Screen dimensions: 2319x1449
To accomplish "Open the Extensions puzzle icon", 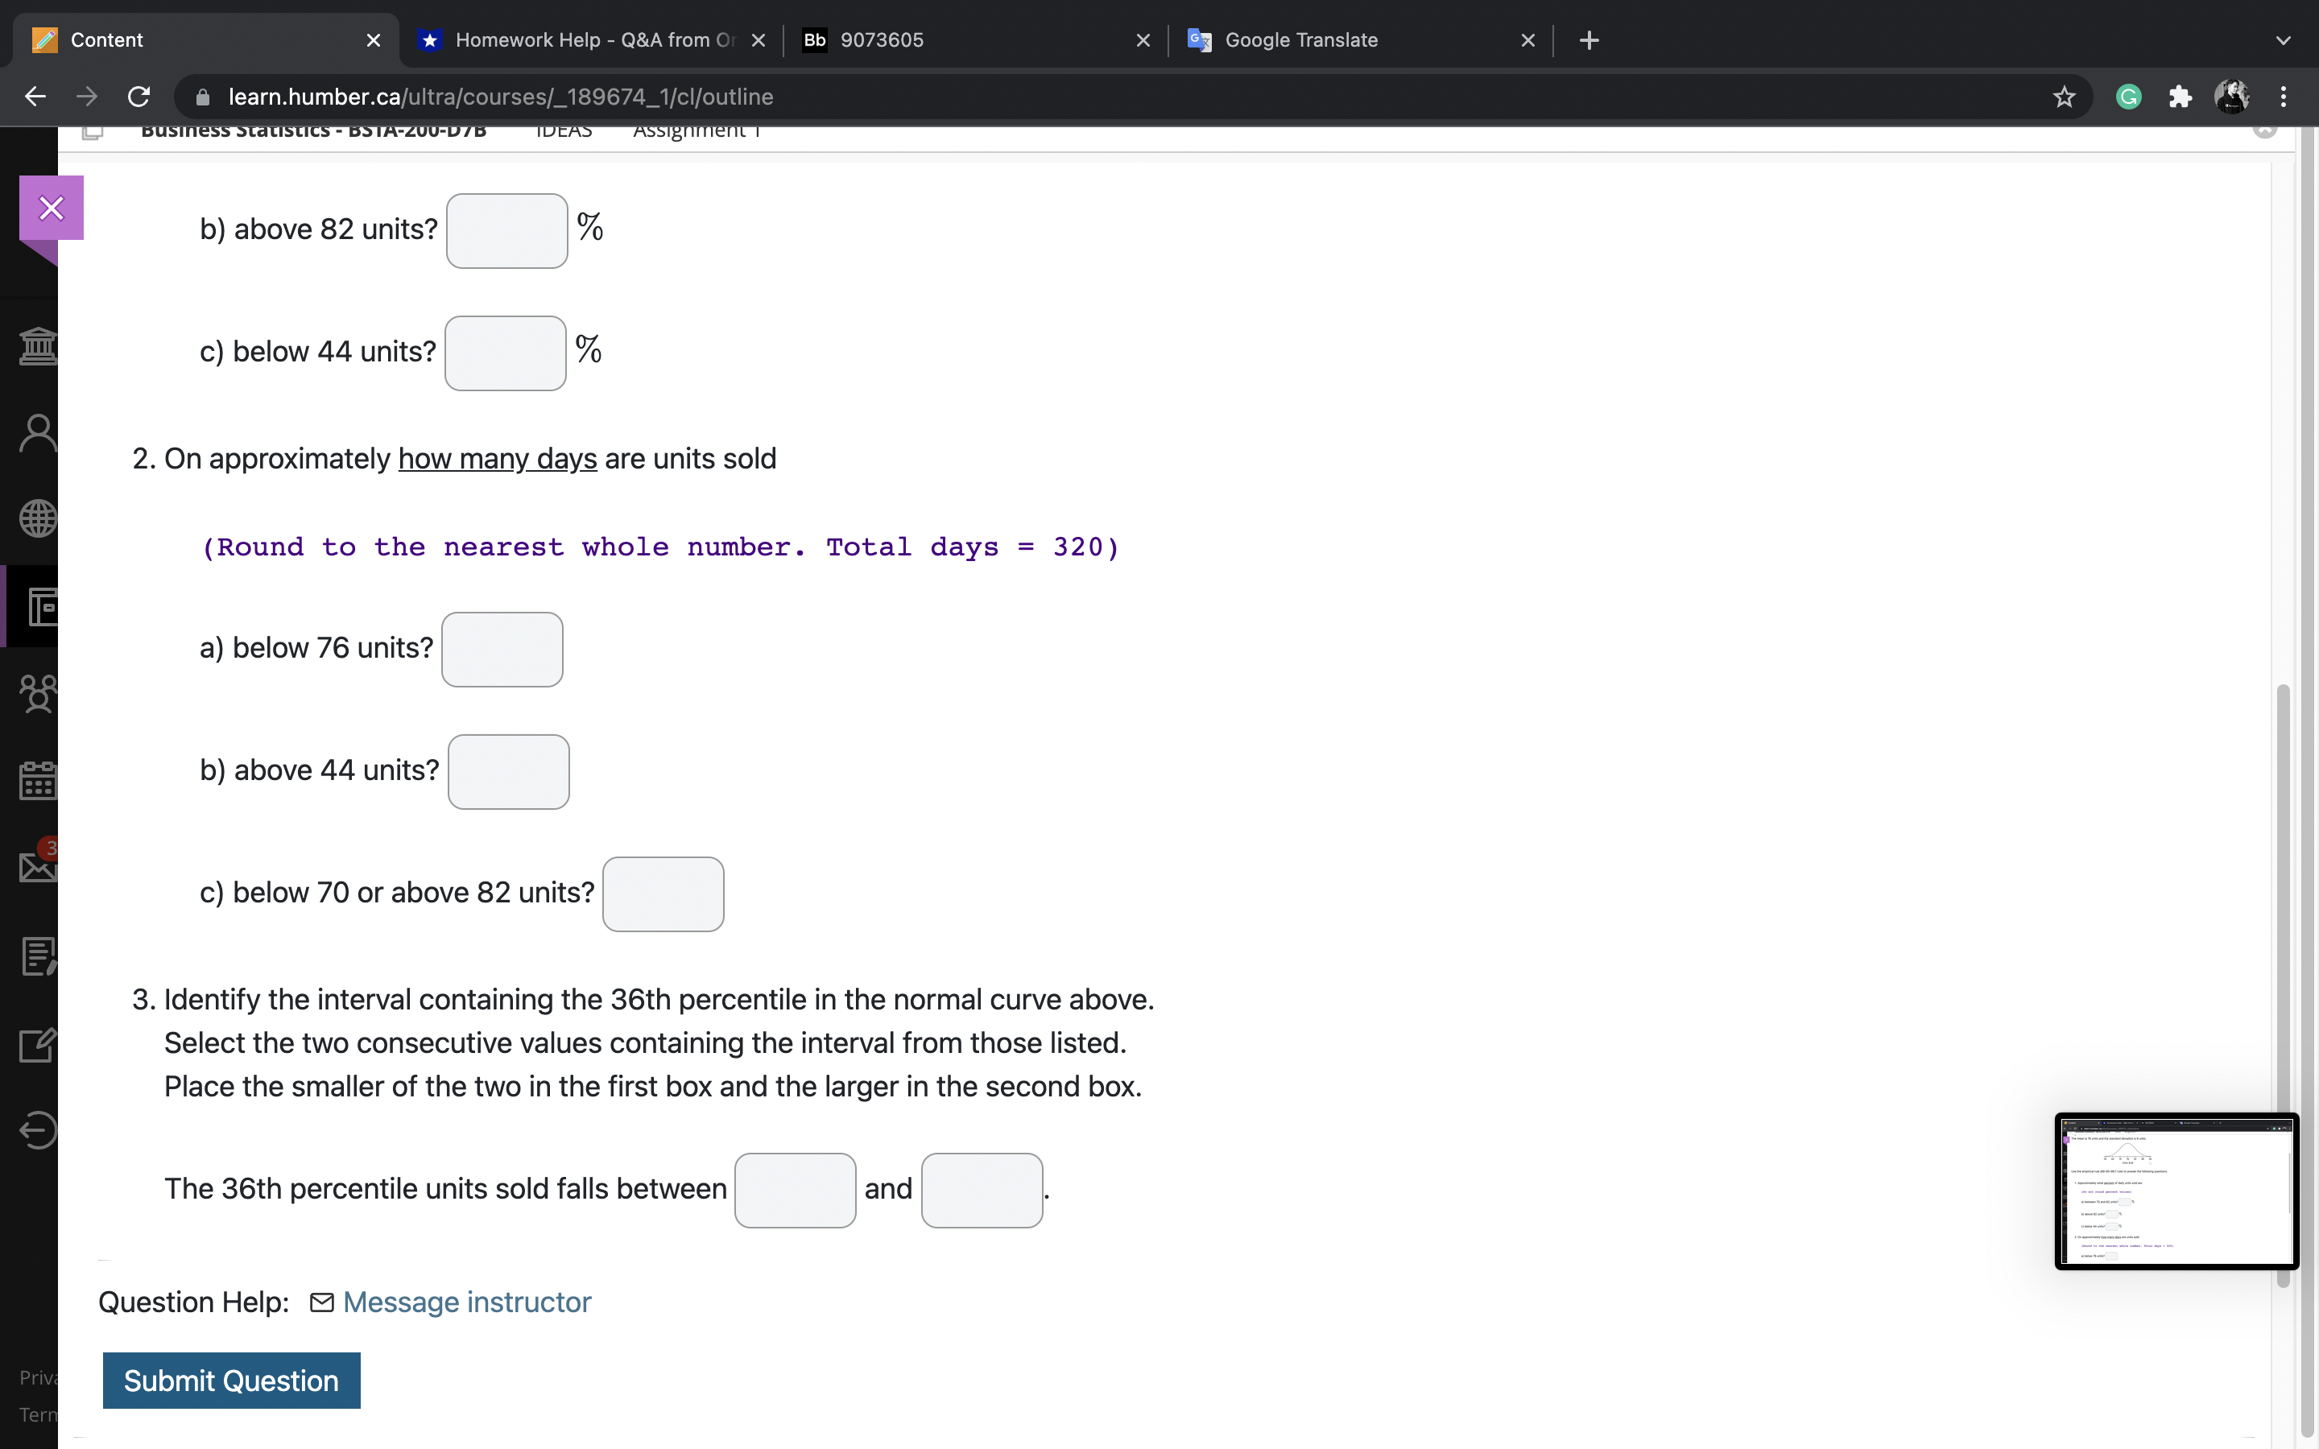I will click(2180, 97).
